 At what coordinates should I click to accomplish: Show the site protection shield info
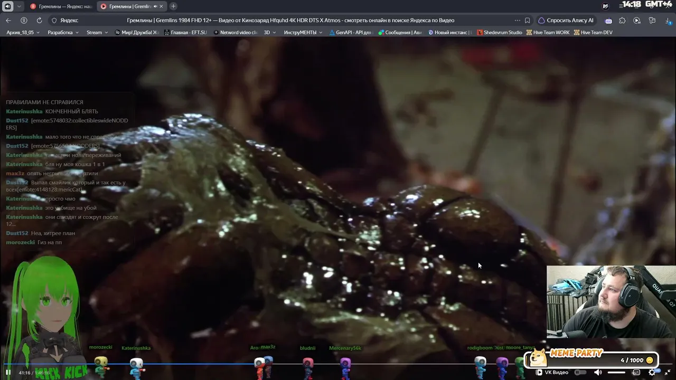54,21
